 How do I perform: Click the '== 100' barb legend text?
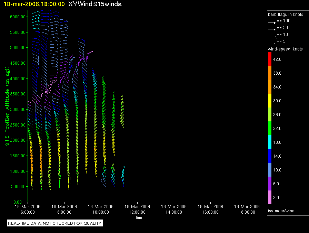tap(284, 21)
